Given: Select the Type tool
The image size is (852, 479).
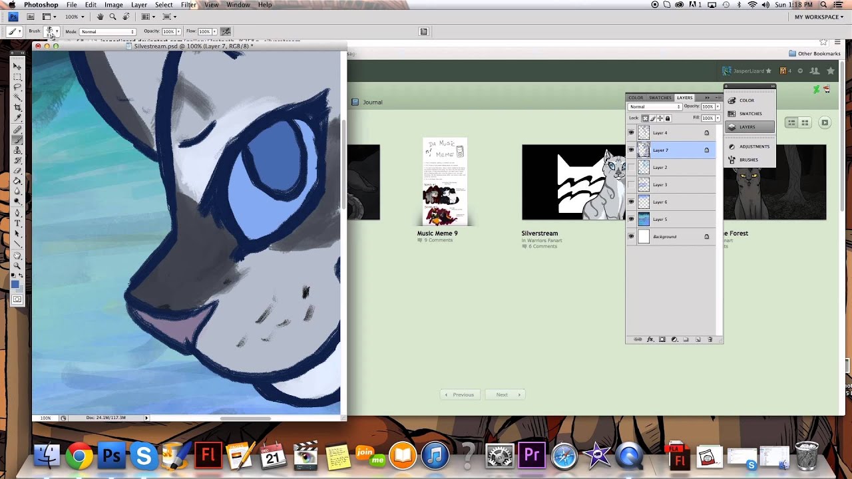Looking at the screenshot, I should [17, 223].
